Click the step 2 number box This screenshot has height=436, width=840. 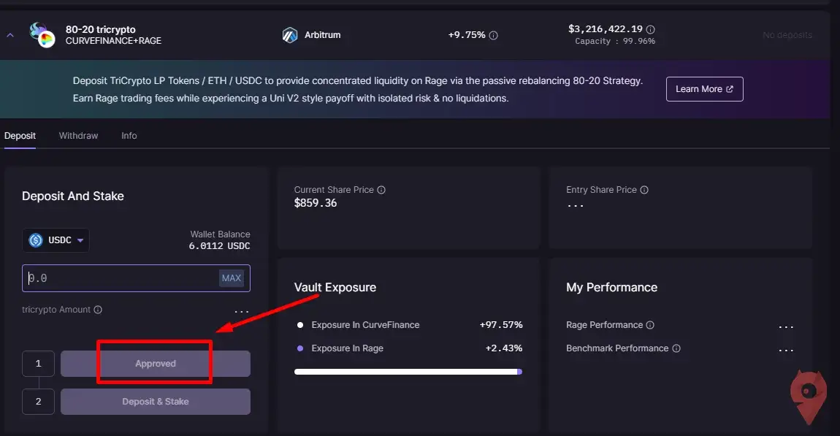(38, 402)
